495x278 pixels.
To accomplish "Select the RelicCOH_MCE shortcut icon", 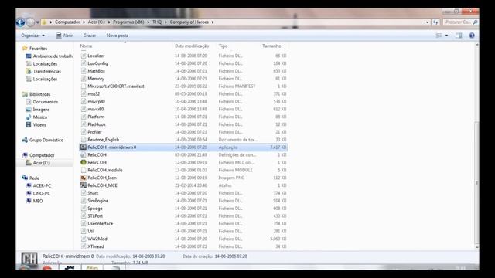I will click(x=84, y=185).
